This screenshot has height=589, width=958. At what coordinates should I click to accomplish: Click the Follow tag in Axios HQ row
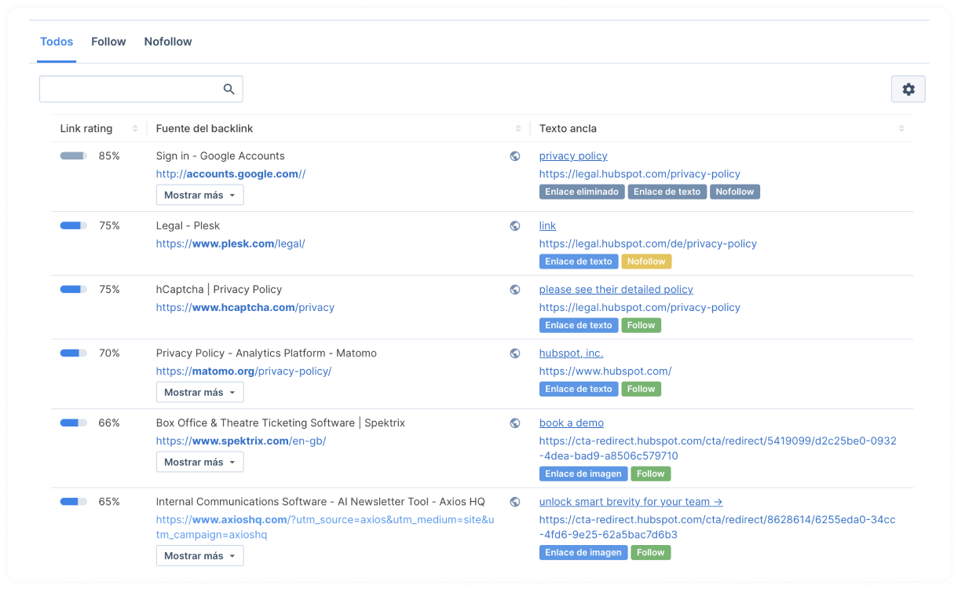pos(651,552)
